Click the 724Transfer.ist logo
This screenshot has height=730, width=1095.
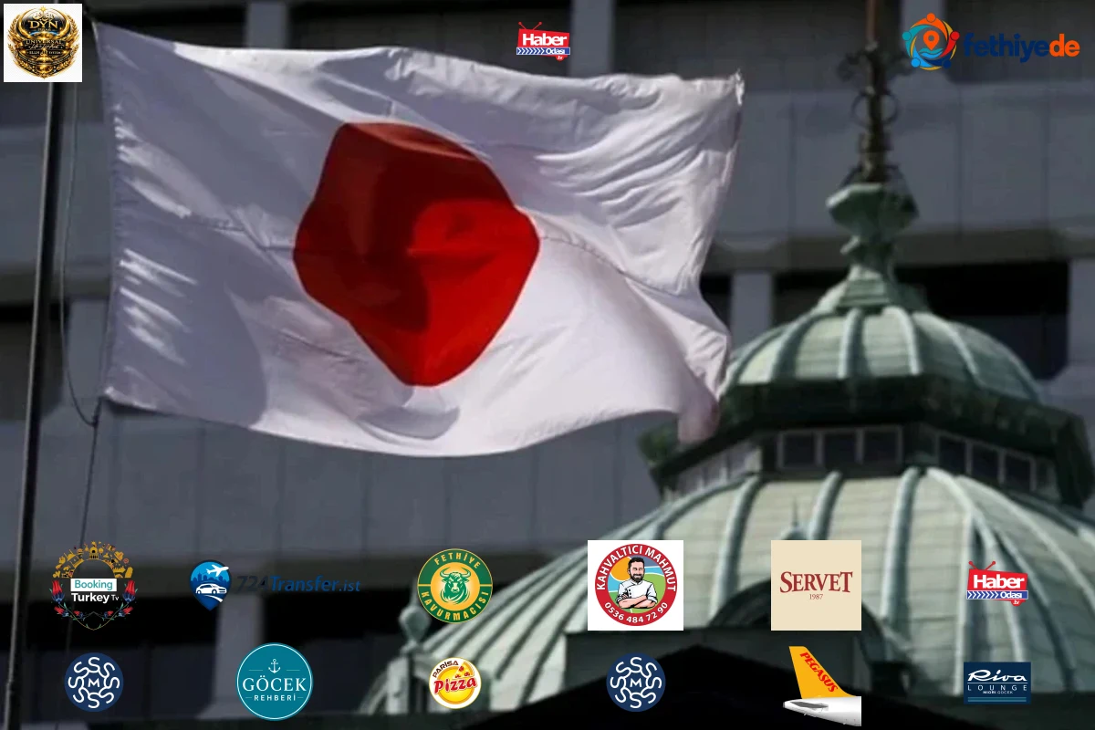276,584
